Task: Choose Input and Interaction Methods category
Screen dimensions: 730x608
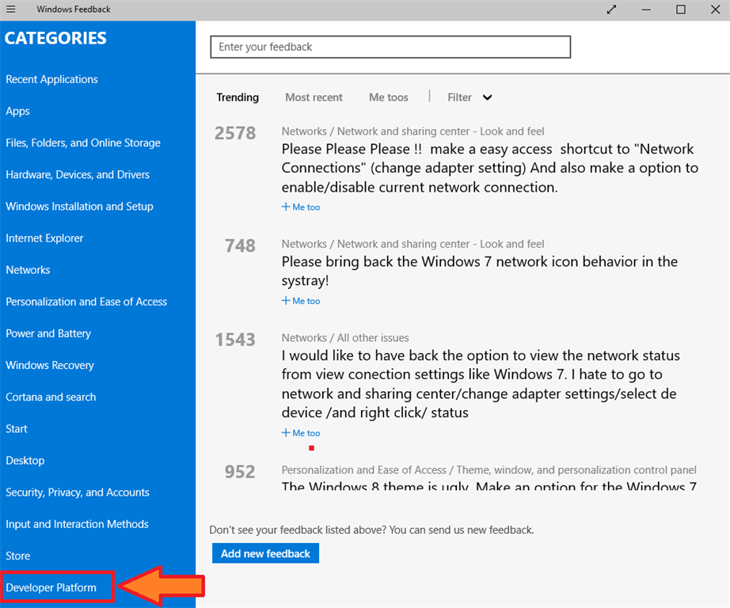Action: pyautogui.click(x=77, y=524)
